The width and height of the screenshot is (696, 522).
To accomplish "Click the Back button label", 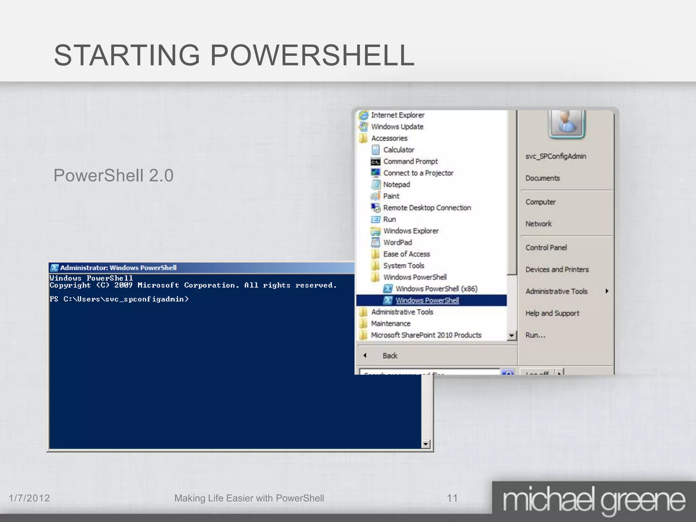I will point(390,355).
